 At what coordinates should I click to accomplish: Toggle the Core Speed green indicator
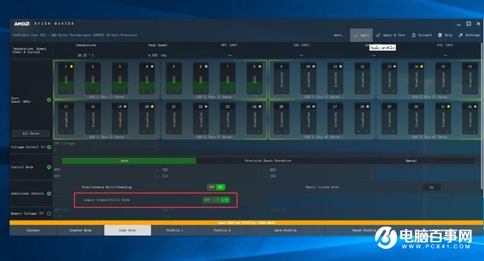[x=49, y=100]
